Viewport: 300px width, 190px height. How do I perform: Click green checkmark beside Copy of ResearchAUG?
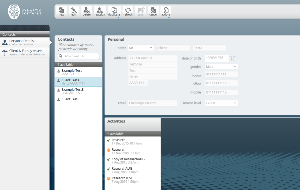[x=108, y=159]
